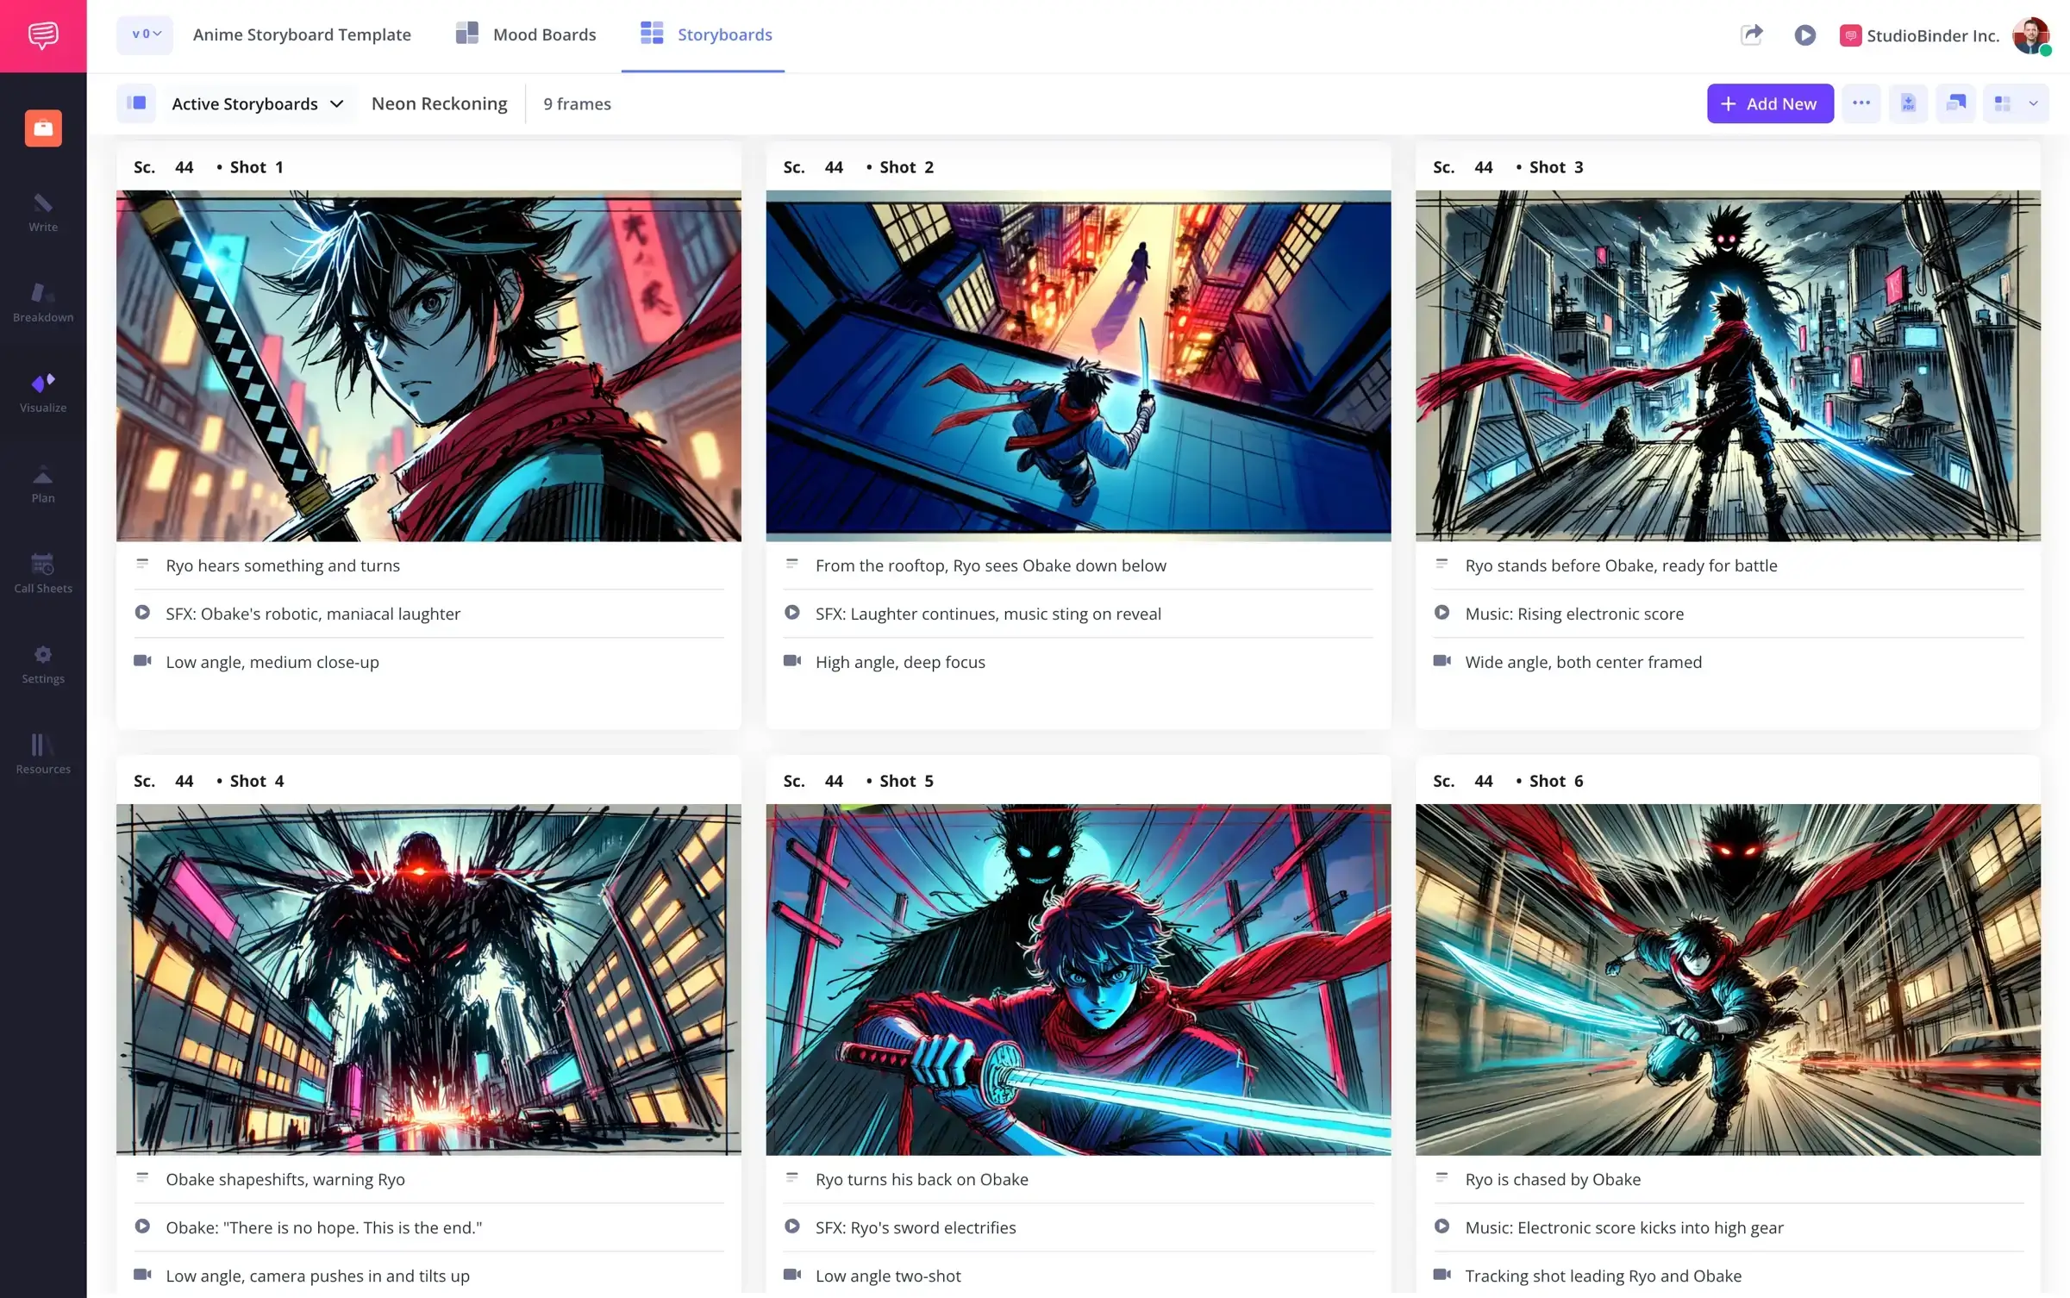This screenshot has height=1298, width=2070.
Task: Open Call Sheets from the sidebar
Action: [x=42, y=573]
